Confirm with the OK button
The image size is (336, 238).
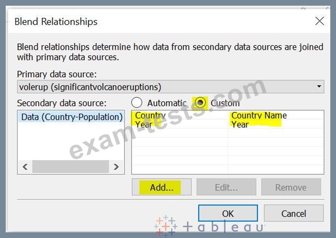228,213
